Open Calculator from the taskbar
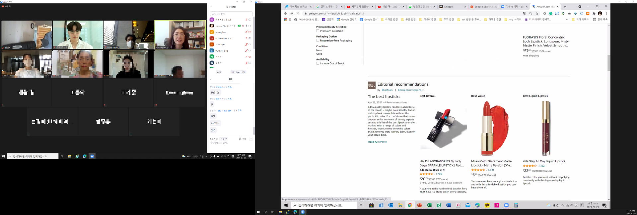The width and height of the screenshot is (637, 215). [x=516, y=205]
